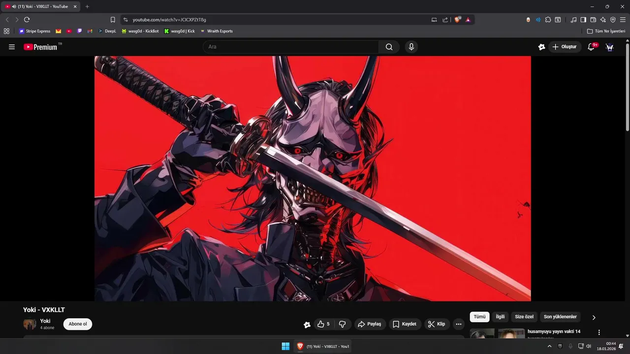This screenshot has width=630, height=354.
Task: Select the Son yüklenenler filter chip
Action: coord(560,317)
